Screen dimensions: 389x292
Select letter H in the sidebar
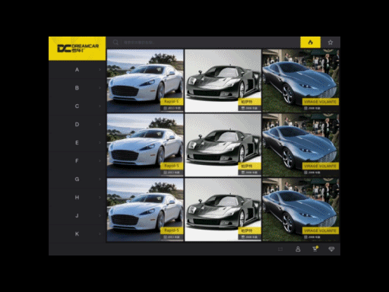tap(77, 198)
